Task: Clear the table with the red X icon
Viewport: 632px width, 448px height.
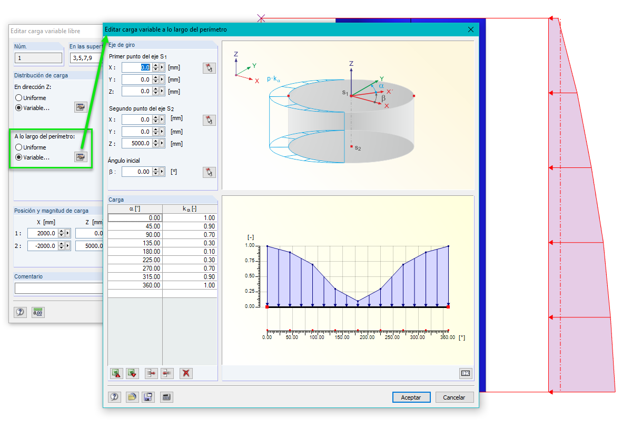Action: pyautogui.click(x=186, y=373)
